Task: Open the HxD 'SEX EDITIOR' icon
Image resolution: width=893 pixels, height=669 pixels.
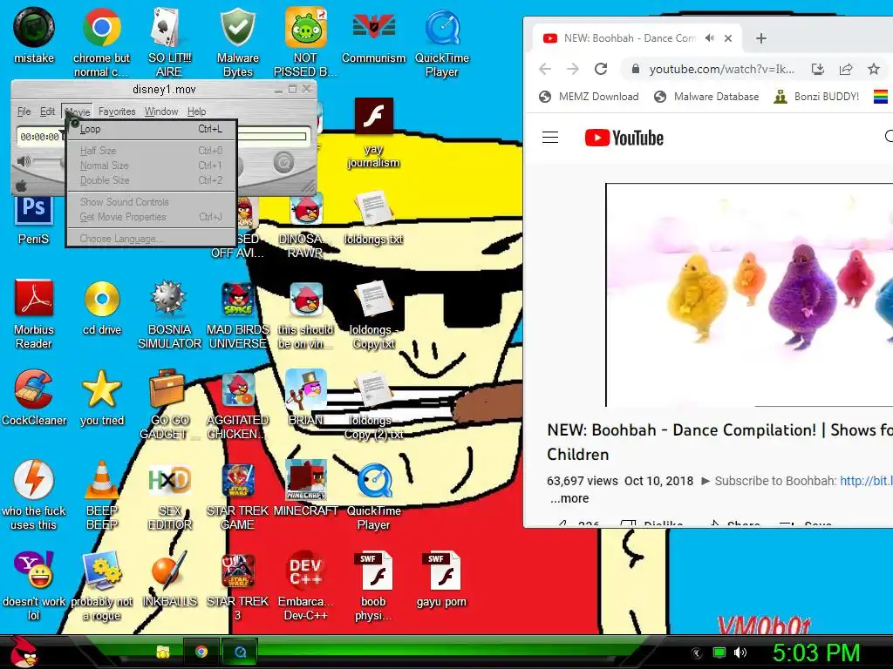Action: coord(169,480)
